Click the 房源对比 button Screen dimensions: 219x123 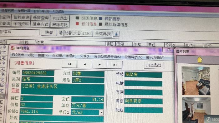coord(60,25)
